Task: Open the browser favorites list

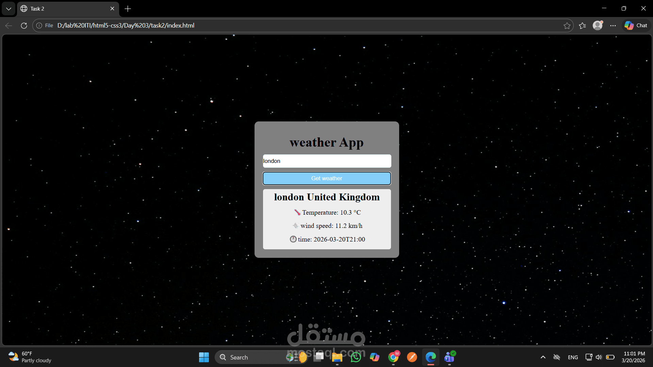Action: pyautogui.click(x=582, y=25)
